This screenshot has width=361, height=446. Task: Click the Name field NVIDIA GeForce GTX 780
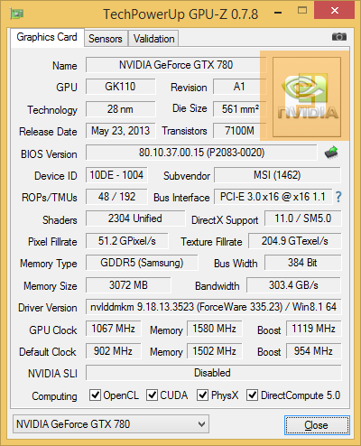click(x=176, y=65)
